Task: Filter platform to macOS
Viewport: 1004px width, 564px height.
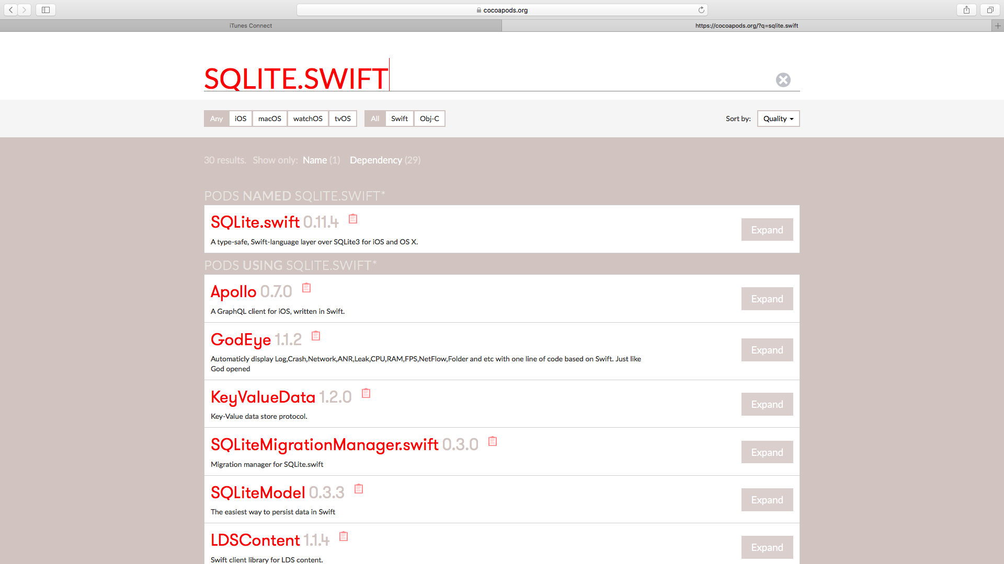Action: click(x=269, y=119)
